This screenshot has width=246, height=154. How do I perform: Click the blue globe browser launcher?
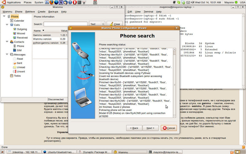pos(56,2)
